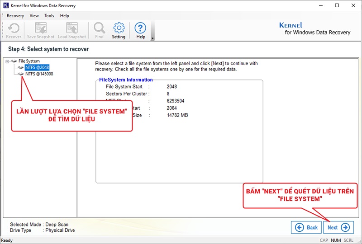
Task: Click the NUM indicator in status bar
Action: (336, 240)
